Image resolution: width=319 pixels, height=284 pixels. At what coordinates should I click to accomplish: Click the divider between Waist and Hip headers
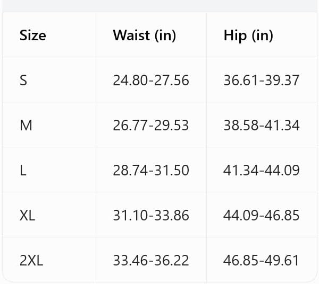point(206,34)
